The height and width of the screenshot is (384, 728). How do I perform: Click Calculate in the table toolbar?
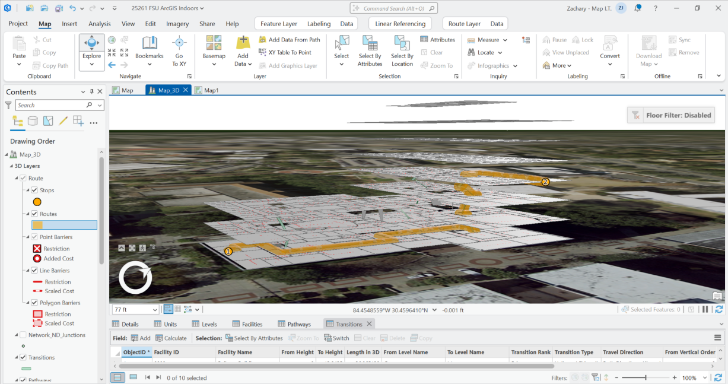pyautogui.click(x=171, y=338)
